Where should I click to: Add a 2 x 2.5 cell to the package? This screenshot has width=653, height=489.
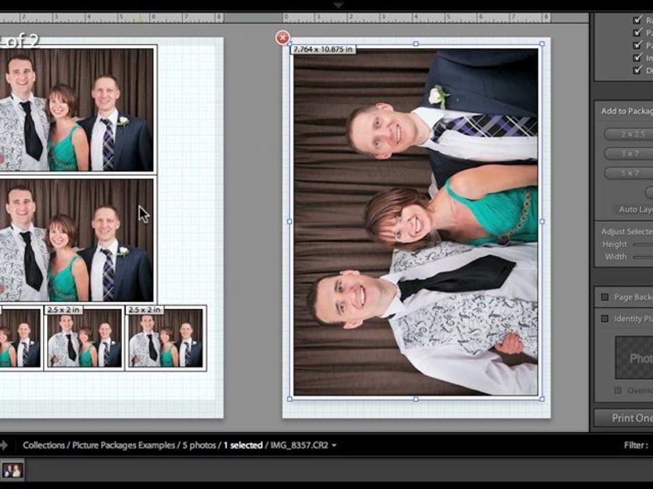pyautogui.click(x=629, y=134)
